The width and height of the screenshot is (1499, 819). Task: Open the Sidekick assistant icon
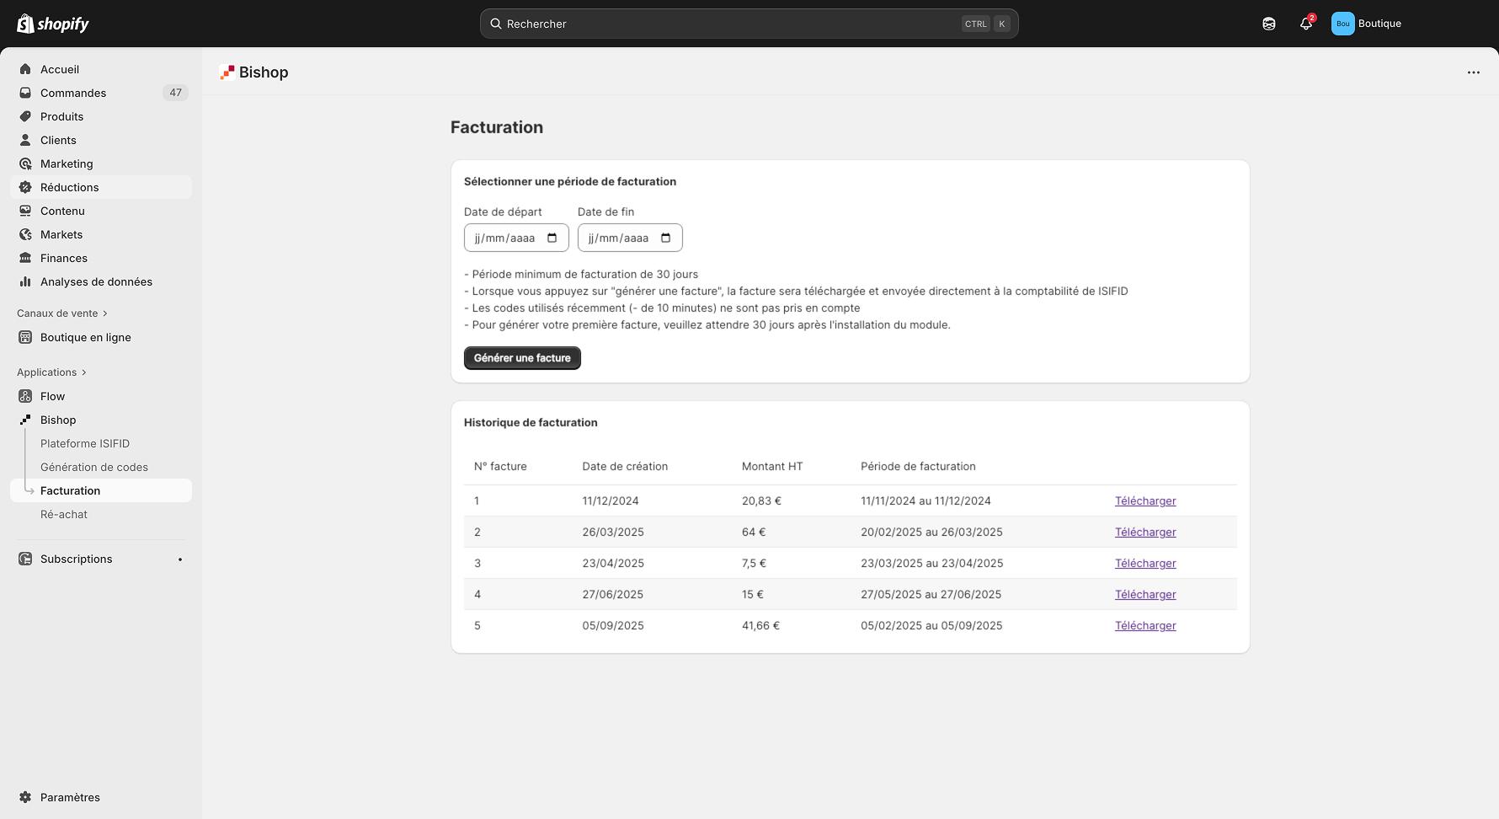click(x=1268, y=24)
